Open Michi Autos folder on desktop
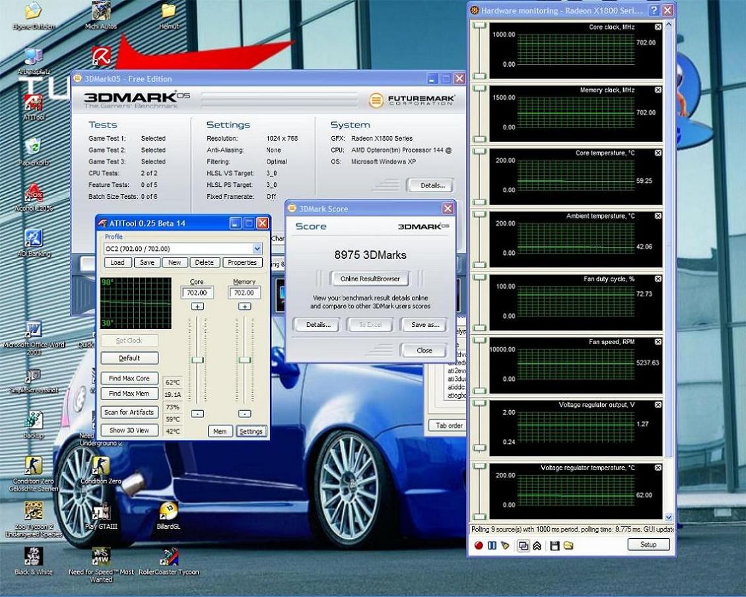Image resolution: width=746 pixels, height=597 pixels. click(x=101, y=17)
